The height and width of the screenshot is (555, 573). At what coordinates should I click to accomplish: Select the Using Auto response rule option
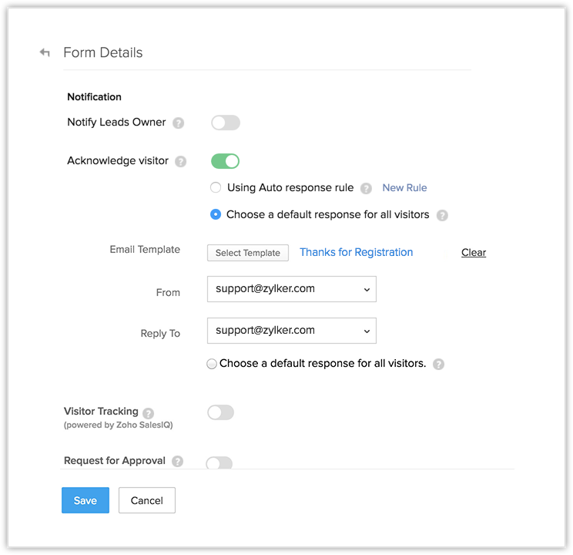coord(216,187)
